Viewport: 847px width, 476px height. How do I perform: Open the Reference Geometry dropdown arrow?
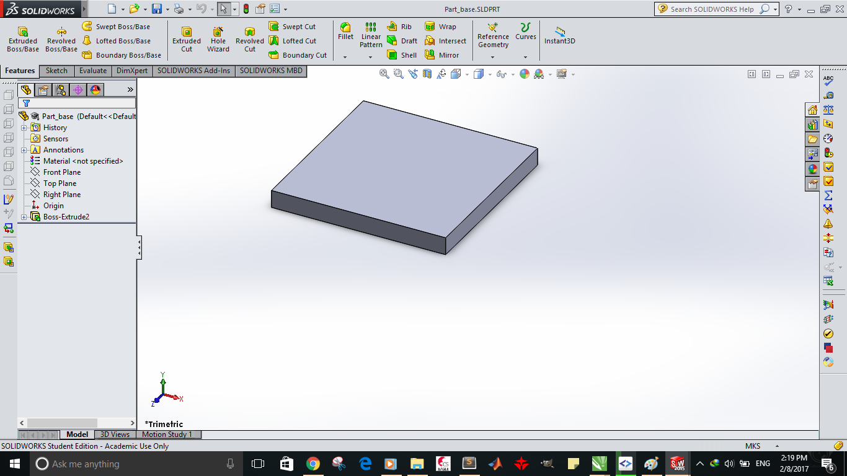493,57
